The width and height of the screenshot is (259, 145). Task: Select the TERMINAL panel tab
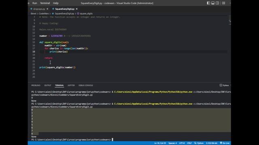[59, 85]
